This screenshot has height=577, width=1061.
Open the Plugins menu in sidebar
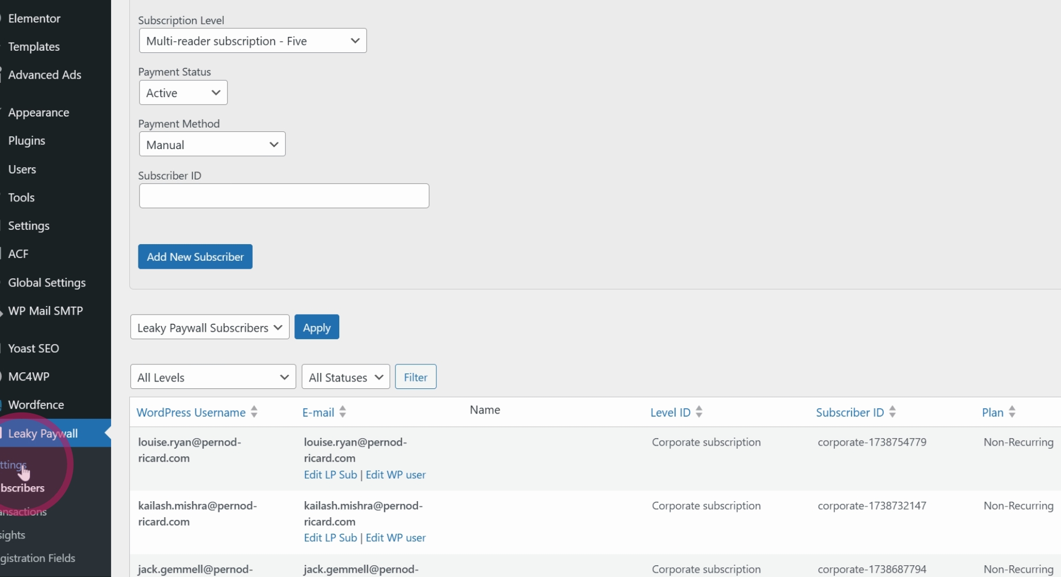(x=27, y=141)
